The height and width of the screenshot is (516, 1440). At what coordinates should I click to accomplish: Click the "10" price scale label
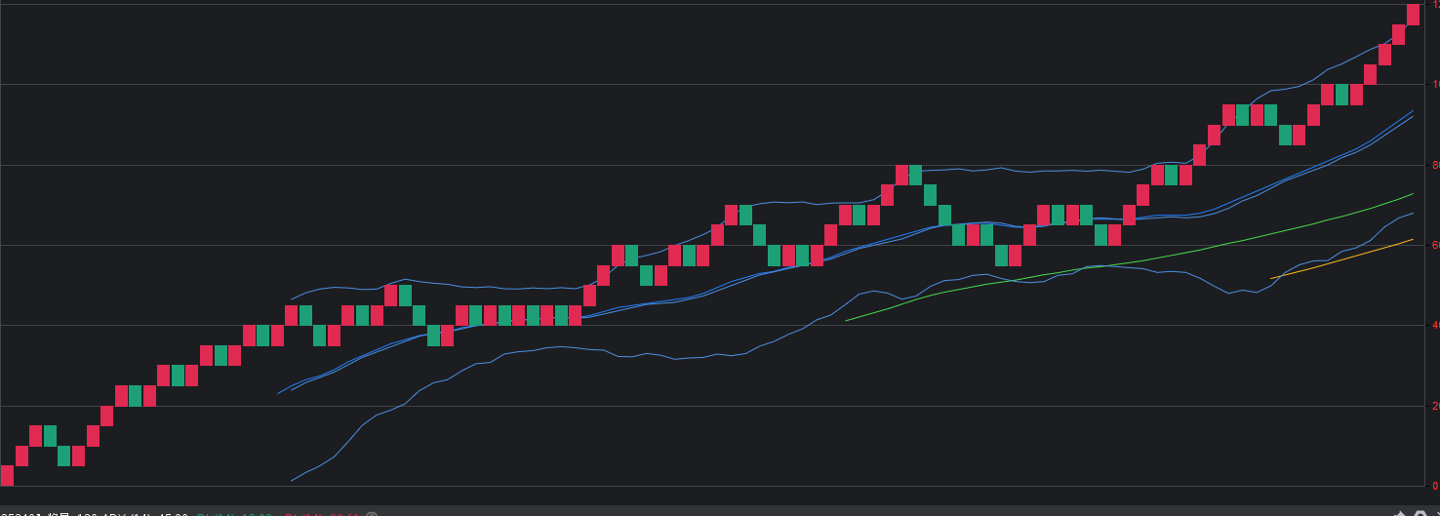tap(1434, 85)
